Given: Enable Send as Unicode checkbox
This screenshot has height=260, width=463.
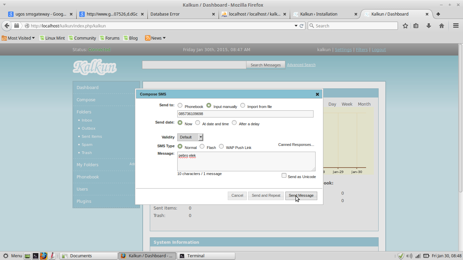Looking at the screenshot, I should coord(284,175).
